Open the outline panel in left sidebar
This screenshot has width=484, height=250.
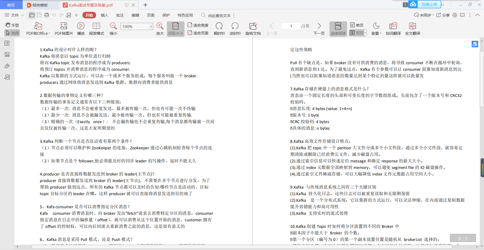7,43
